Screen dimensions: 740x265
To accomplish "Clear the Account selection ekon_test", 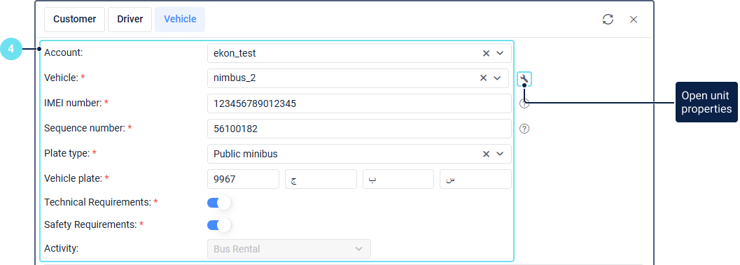I will [486, 53].
